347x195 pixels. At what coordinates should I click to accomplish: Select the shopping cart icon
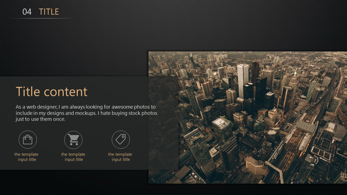[x=73, y=140]
